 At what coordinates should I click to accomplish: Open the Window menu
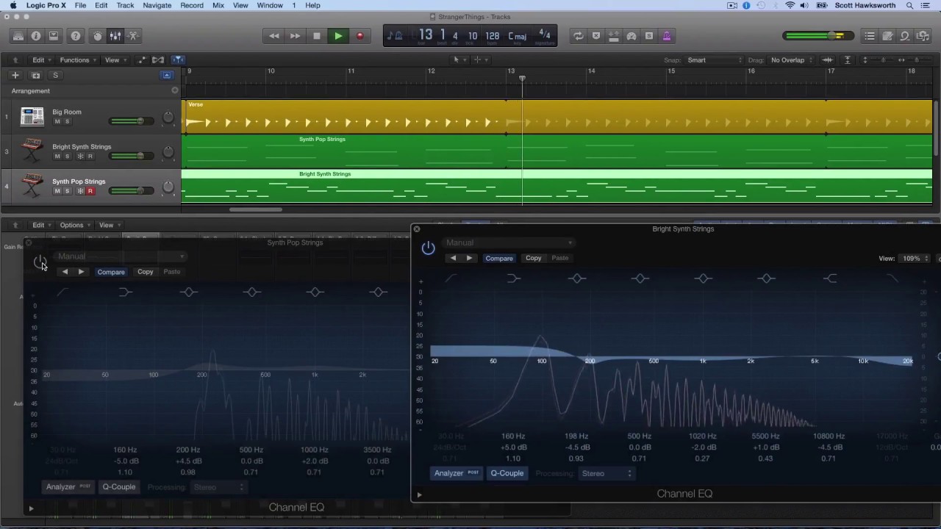click(x=270, y=5)
